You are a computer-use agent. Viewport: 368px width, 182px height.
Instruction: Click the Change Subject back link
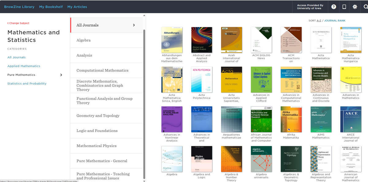coord(18,23)
